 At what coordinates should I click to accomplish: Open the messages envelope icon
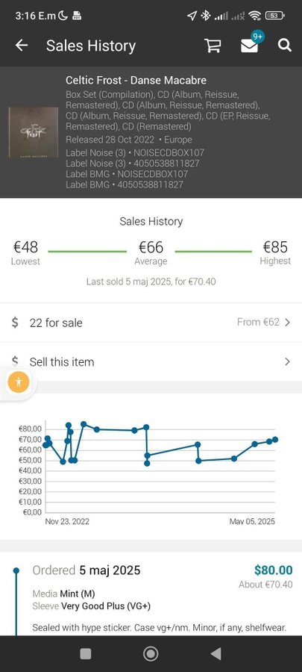pos(249,46)
